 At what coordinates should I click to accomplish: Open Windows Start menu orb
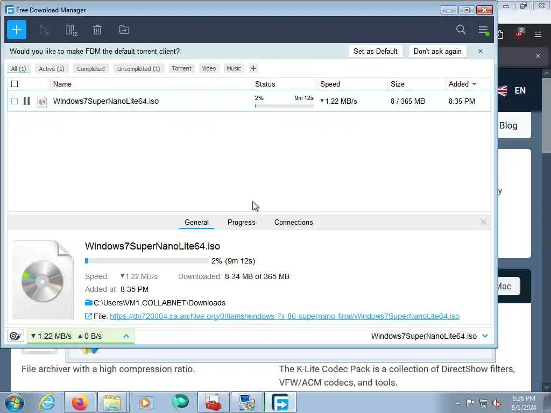point(14,402)
